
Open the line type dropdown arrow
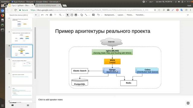tap(89, 15)
